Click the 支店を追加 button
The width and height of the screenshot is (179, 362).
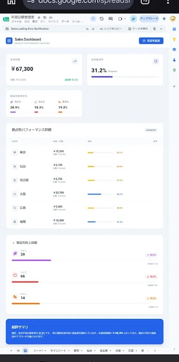151,41
